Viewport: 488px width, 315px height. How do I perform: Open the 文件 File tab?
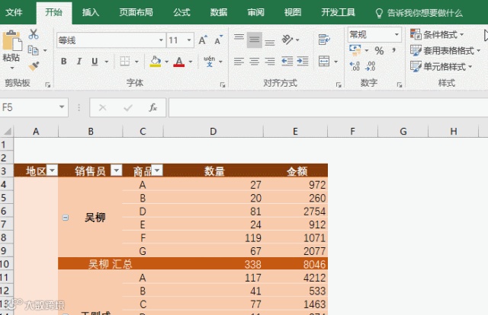14,12
